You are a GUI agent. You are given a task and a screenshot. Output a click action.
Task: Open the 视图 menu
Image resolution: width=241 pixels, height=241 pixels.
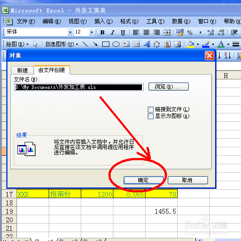pyautogui.click(x=78, y=21)
